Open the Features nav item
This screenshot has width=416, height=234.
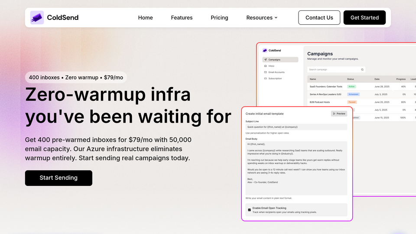182,17
